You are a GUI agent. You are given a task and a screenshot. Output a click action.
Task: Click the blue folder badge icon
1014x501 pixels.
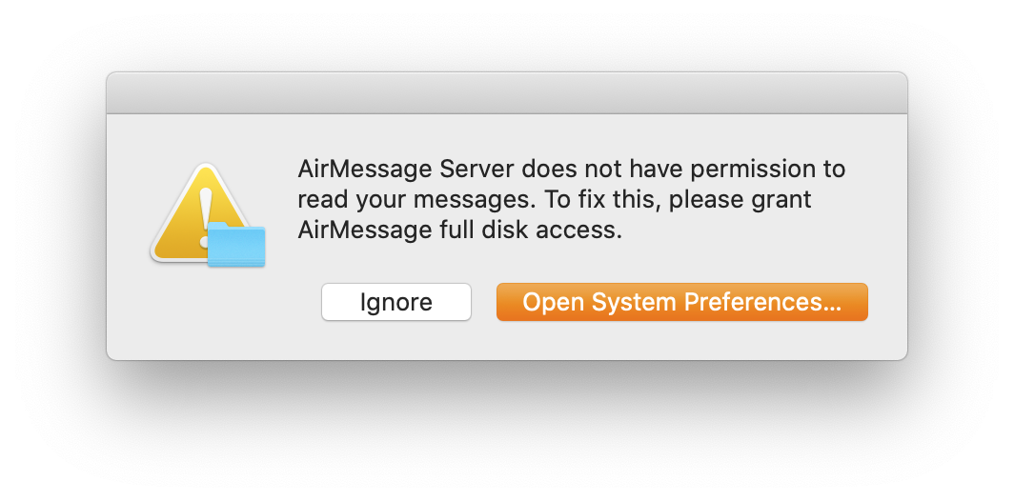pyautogui.click(x=236, y=245)
